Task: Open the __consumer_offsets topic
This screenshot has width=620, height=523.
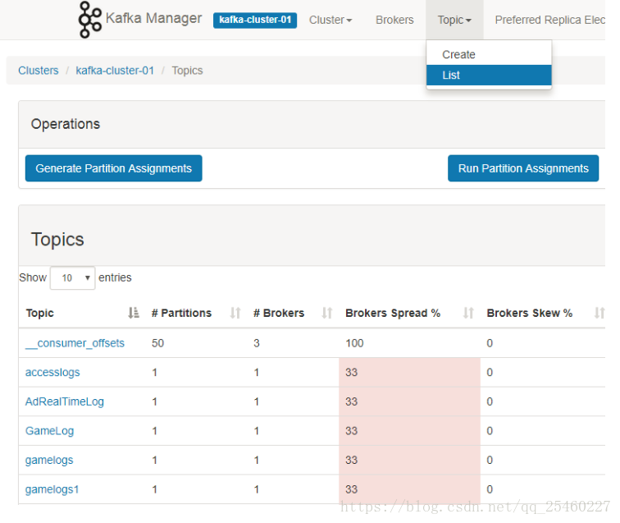Action: coord(75,343)
